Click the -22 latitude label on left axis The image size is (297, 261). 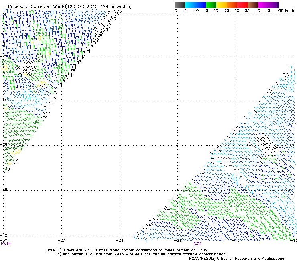coord(4,56)
